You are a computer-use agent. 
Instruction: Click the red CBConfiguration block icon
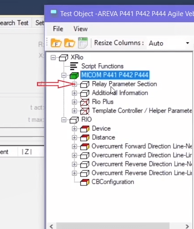pos(85,182)
